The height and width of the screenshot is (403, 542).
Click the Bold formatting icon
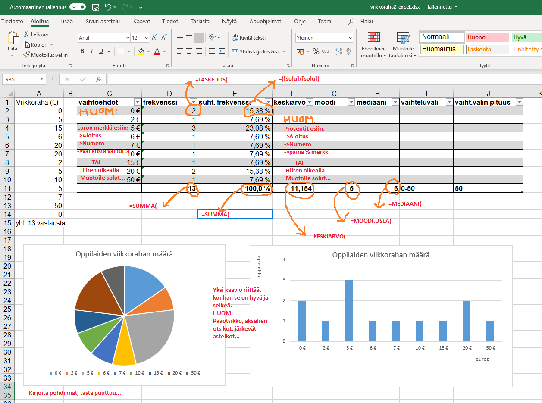[82, 51]
